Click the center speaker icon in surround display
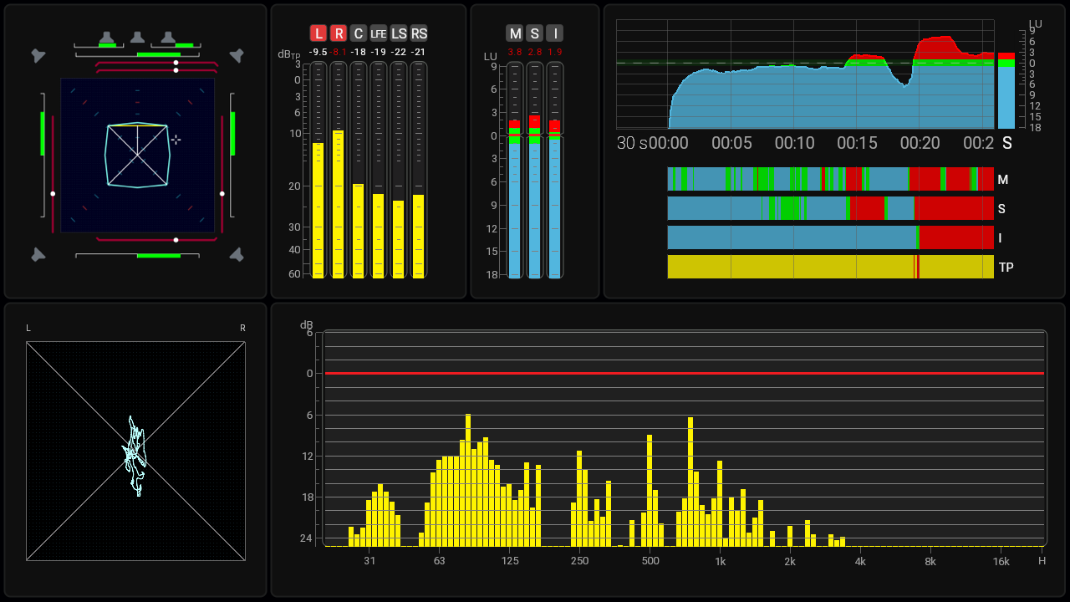 click(x=137, y=38)
